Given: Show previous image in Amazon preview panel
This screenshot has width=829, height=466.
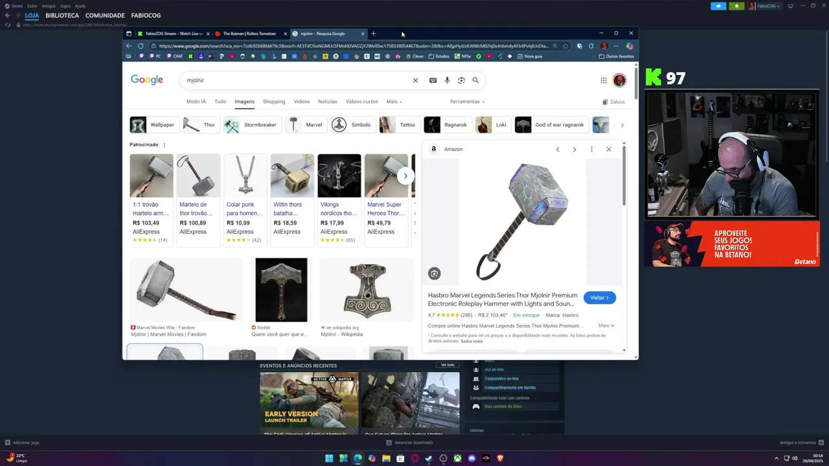Looking at the screenshot, I should click(x=558, y=150).
